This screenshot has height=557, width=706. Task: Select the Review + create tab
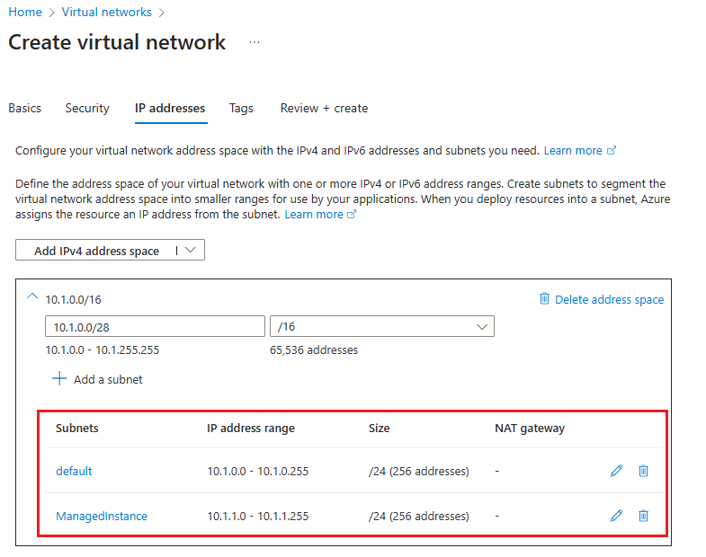point(324,108)
